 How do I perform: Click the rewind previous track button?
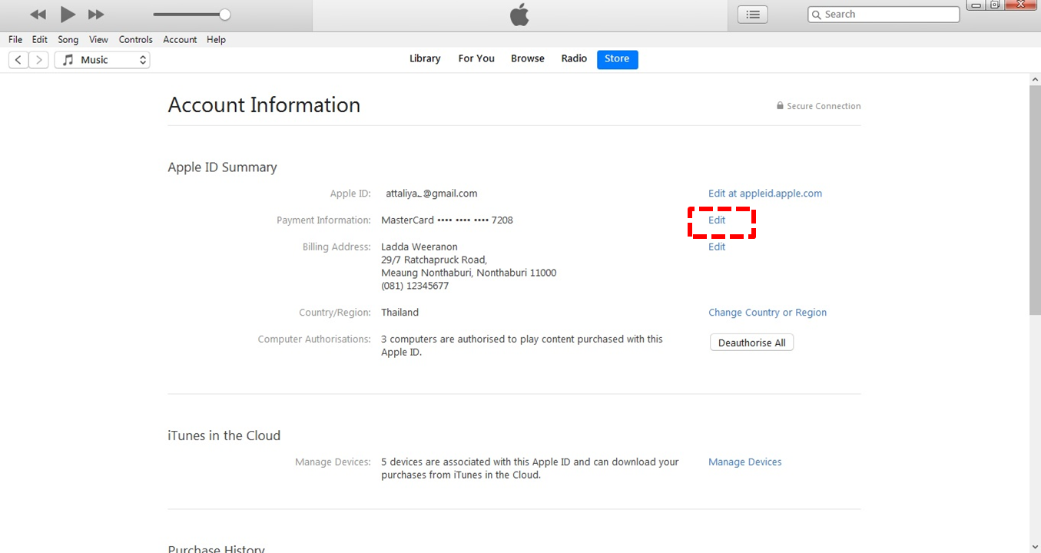[38, 15]
